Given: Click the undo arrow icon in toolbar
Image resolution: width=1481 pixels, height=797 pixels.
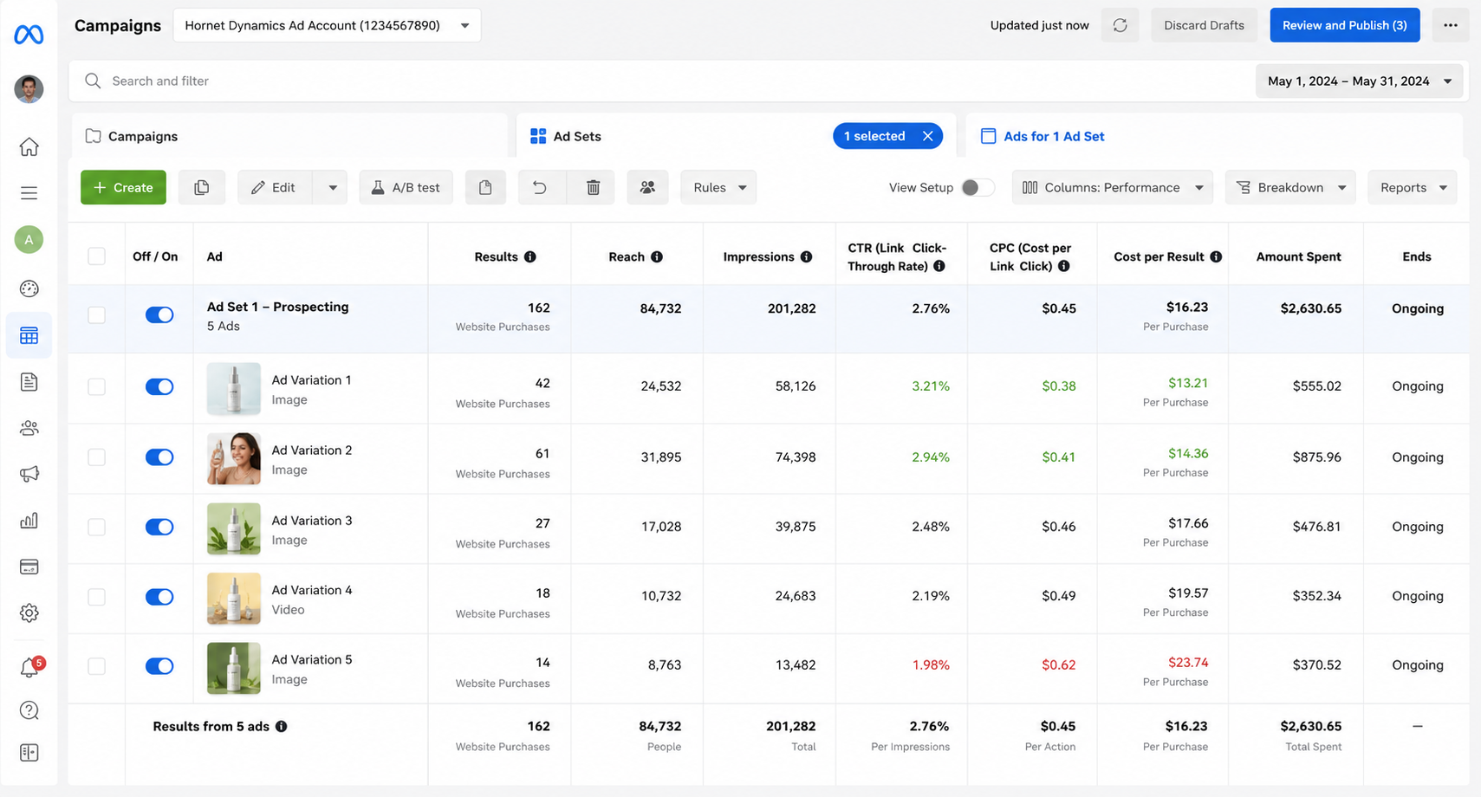Looking at the screenshot, I should pos(539,187).
